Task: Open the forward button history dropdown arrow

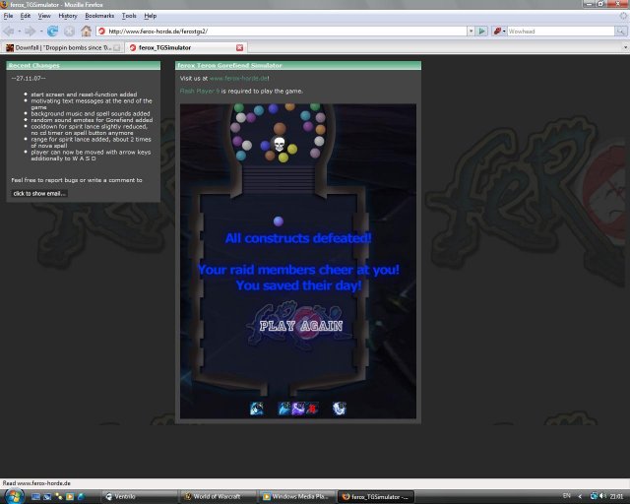Action: click(x=41, y=31)
